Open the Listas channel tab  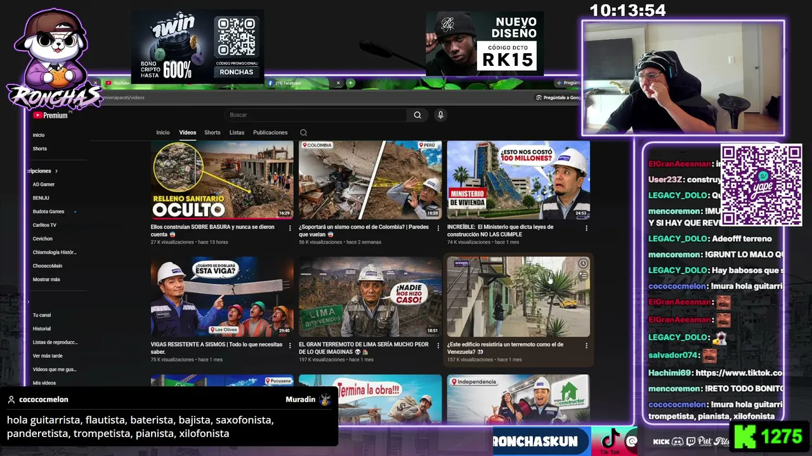[237, 132]
